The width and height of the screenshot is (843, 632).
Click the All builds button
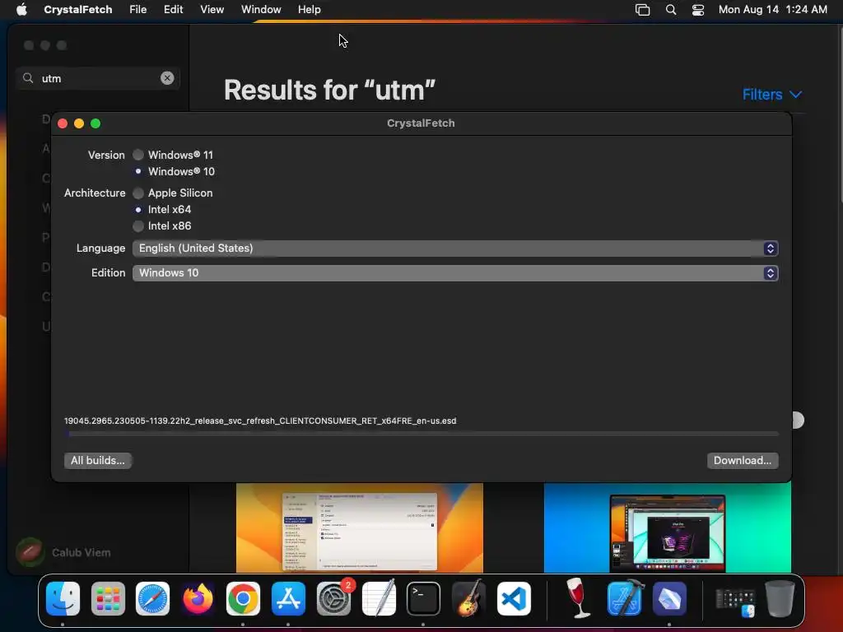tap(98, 461)
